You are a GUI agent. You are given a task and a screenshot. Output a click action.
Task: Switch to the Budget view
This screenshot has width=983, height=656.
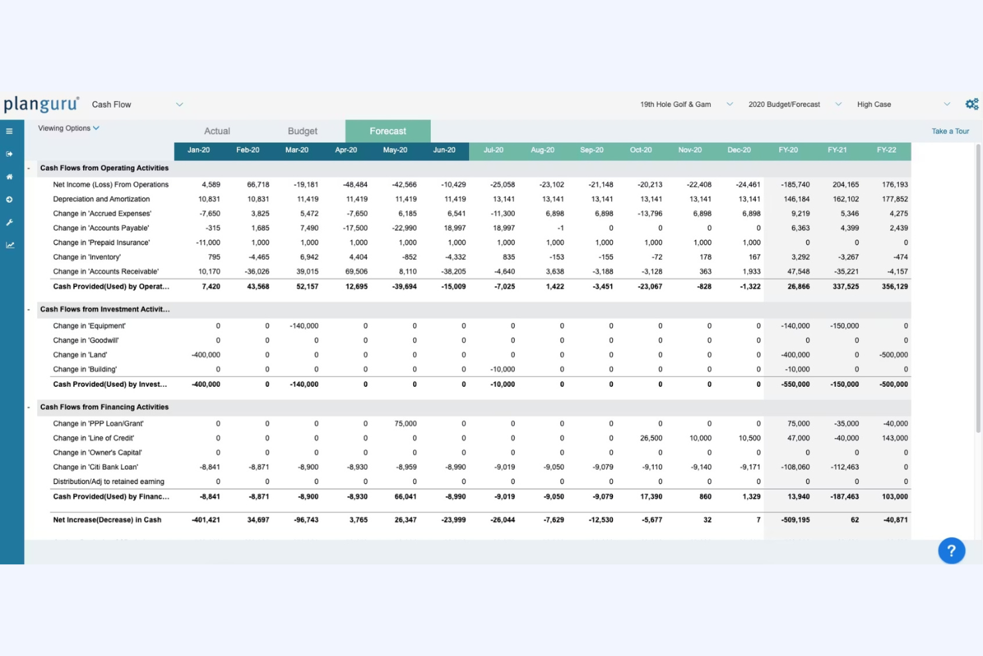click(302, 131)
